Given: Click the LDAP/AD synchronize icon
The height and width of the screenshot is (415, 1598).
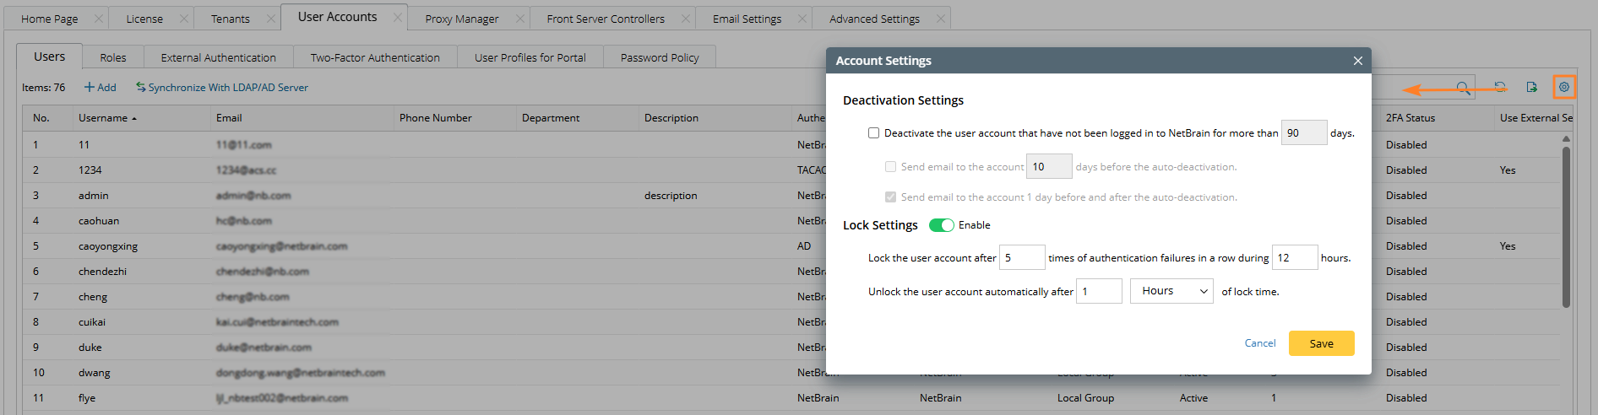Looking at the screenshot, I should coord(141,88).
